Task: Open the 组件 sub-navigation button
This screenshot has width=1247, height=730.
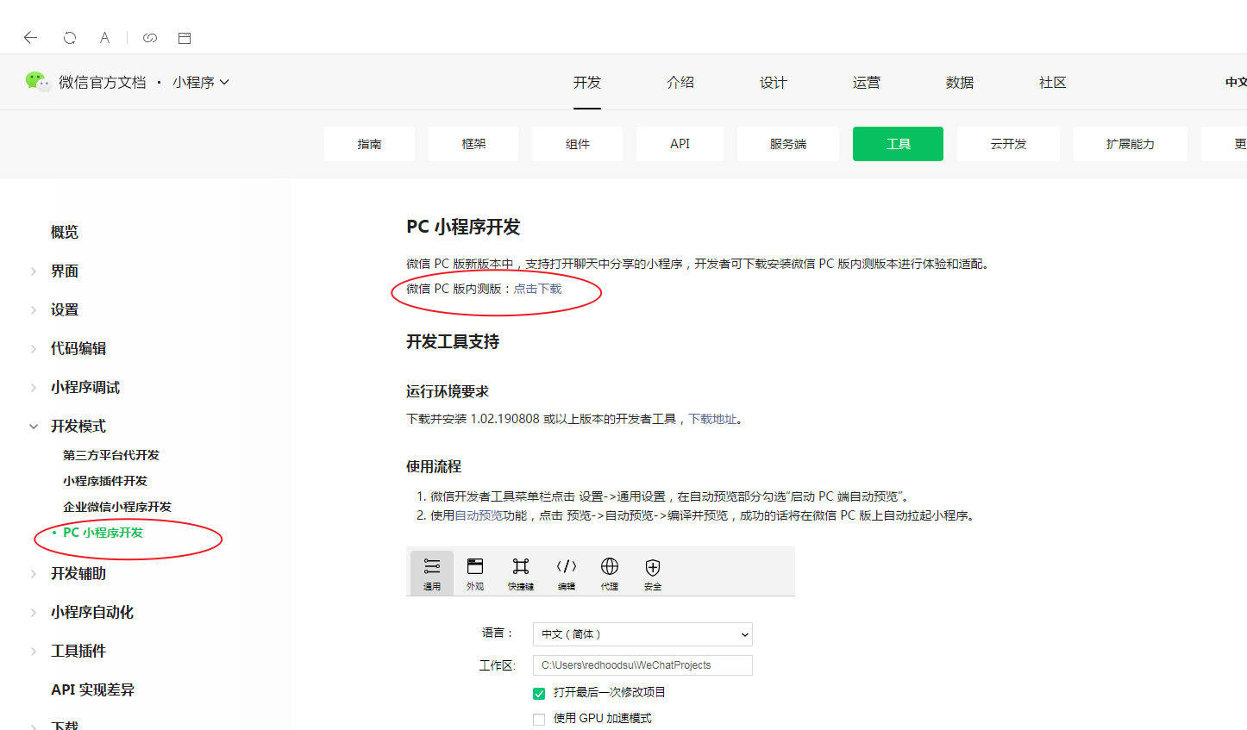Action: (x=578, y=144)
